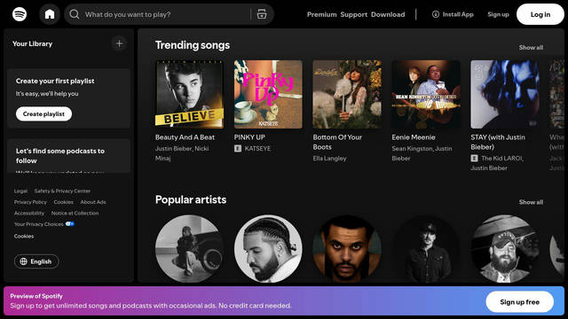Show all Popular artists

(x=531, y=202)
